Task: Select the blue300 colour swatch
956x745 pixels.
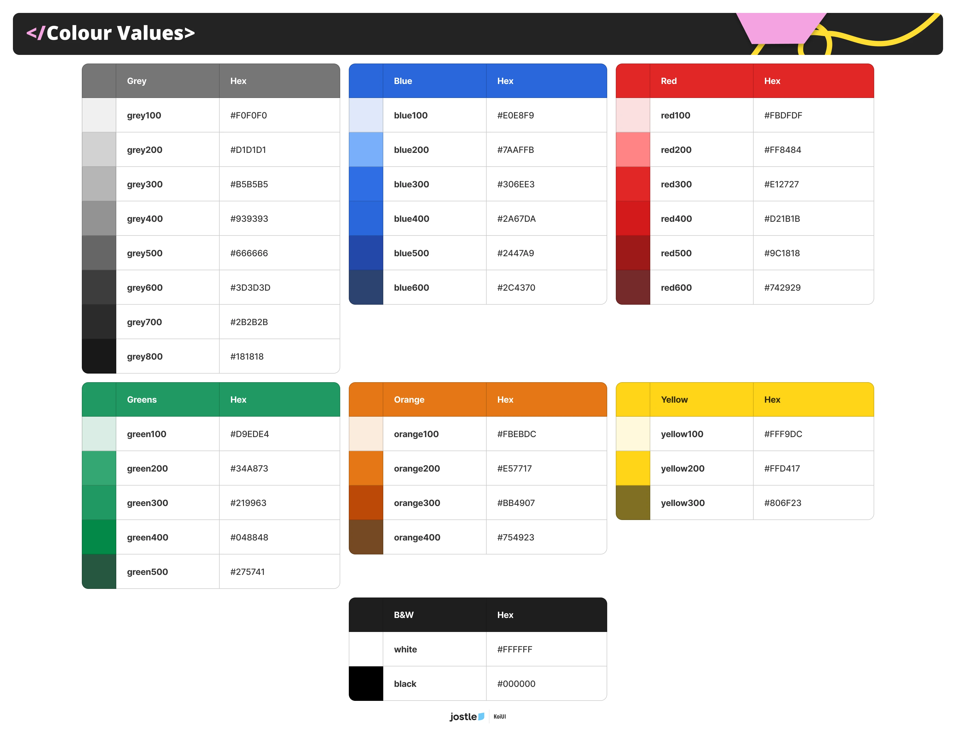Action: [x=366, y=184]
